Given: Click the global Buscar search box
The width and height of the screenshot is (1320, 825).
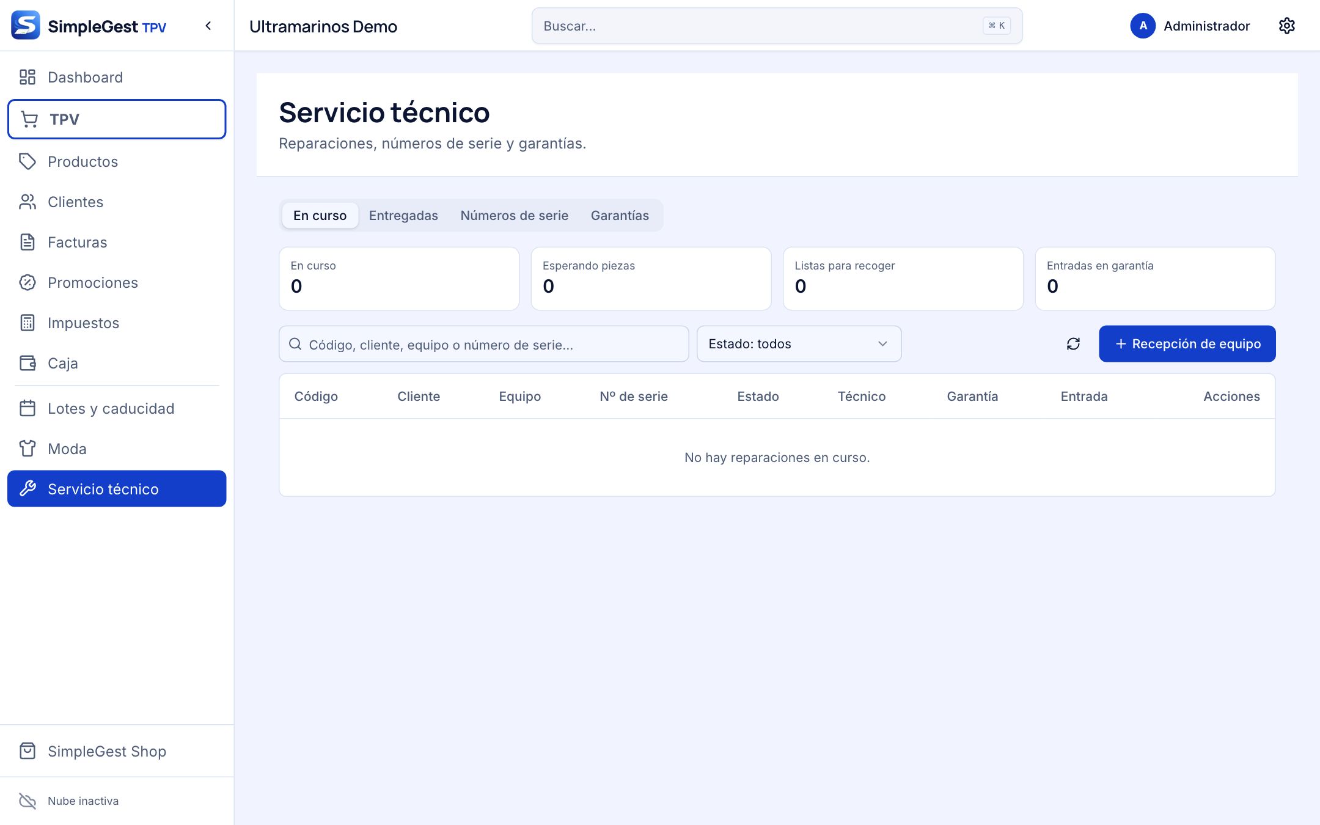Looking at the screenshot, I should 777,26.
